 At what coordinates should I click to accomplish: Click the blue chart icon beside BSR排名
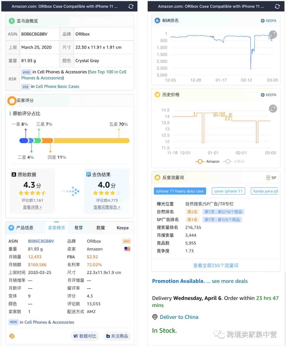pyautogui.click(x=157, y=20)
